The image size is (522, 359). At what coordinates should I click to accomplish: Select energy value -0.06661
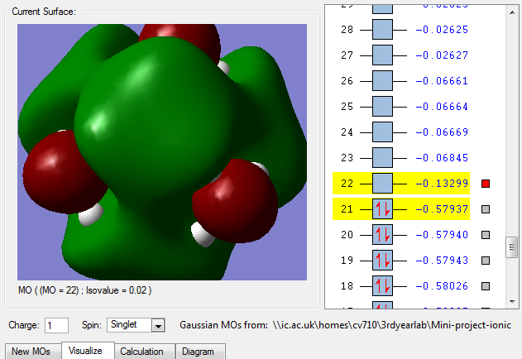pyautogui.click(x=442, y=81)
